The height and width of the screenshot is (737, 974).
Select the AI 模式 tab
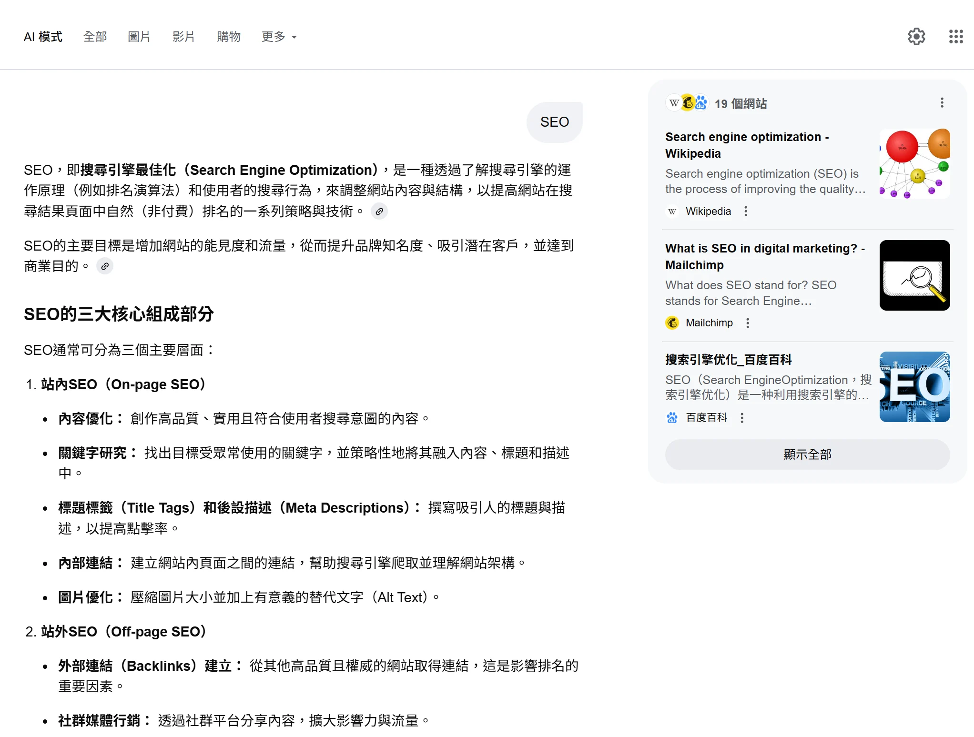click(43, 37)
